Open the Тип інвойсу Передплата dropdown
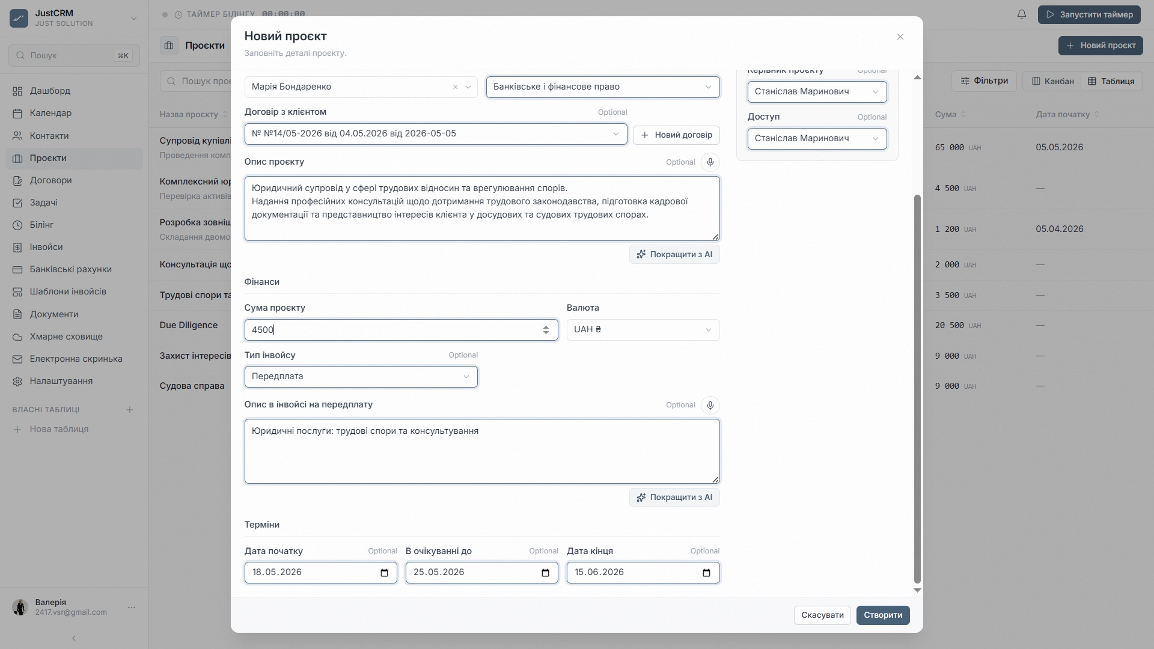Screen dimensions: 1154x649 361,377
